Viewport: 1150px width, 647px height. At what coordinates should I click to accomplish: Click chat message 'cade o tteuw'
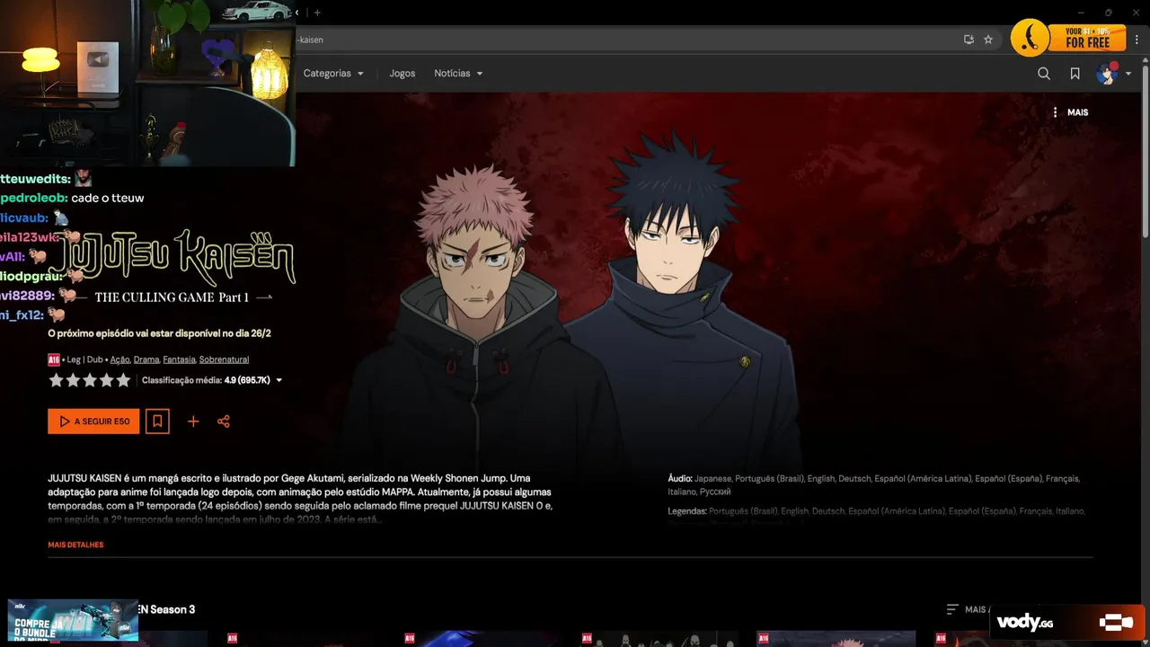(x=108, y=198)
